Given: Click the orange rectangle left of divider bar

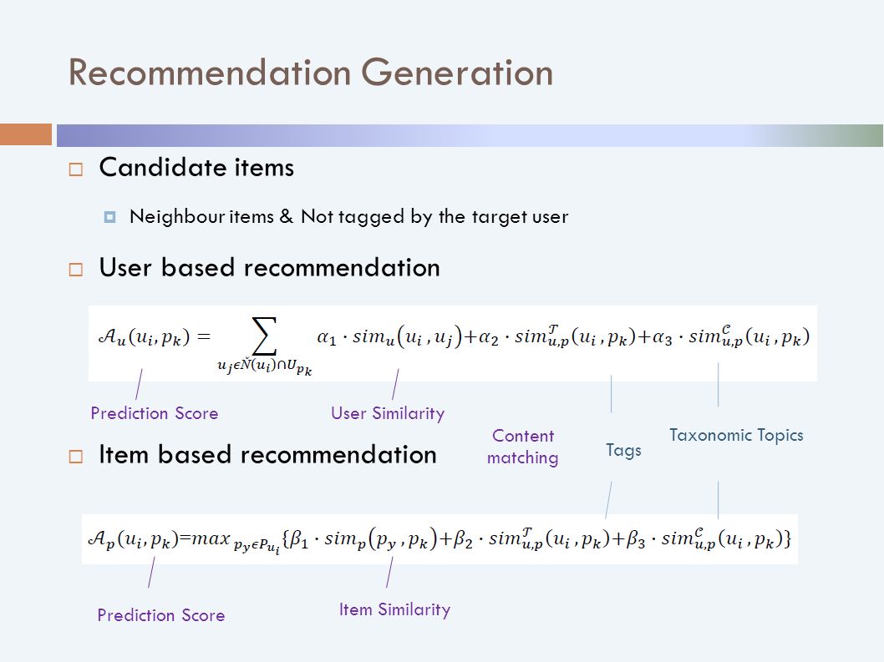Looking at the screenshot, I should click(x=26, y=134).
